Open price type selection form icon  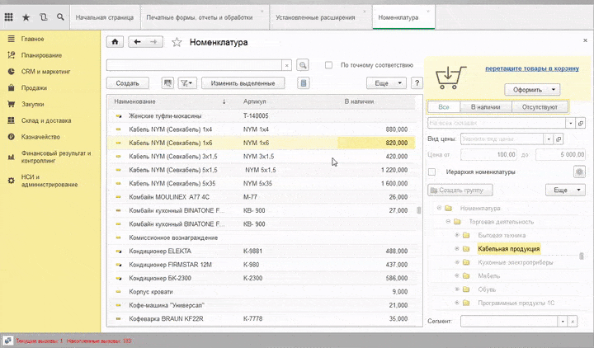point(559,139)
